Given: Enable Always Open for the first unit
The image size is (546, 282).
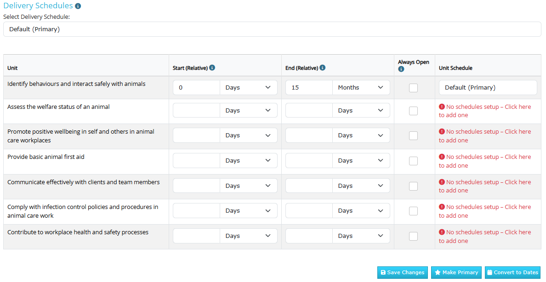Looking at the screenshot, I should coord(413,87).
